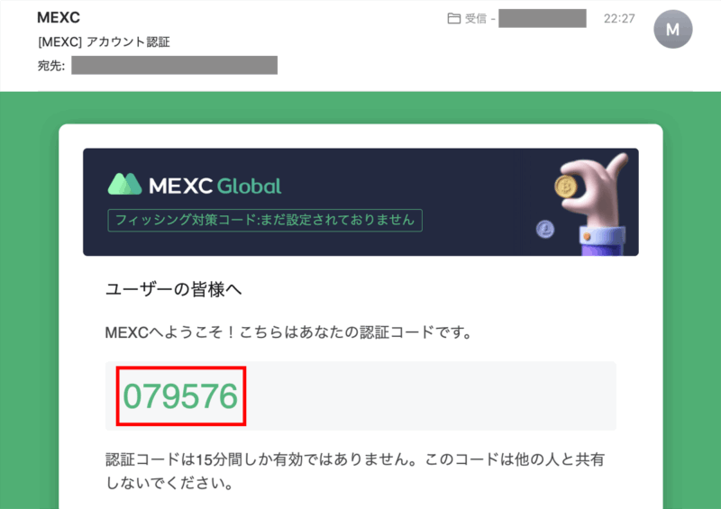Select the verification code 079576
Screen dimensions: 721x509
click(180, 396)
